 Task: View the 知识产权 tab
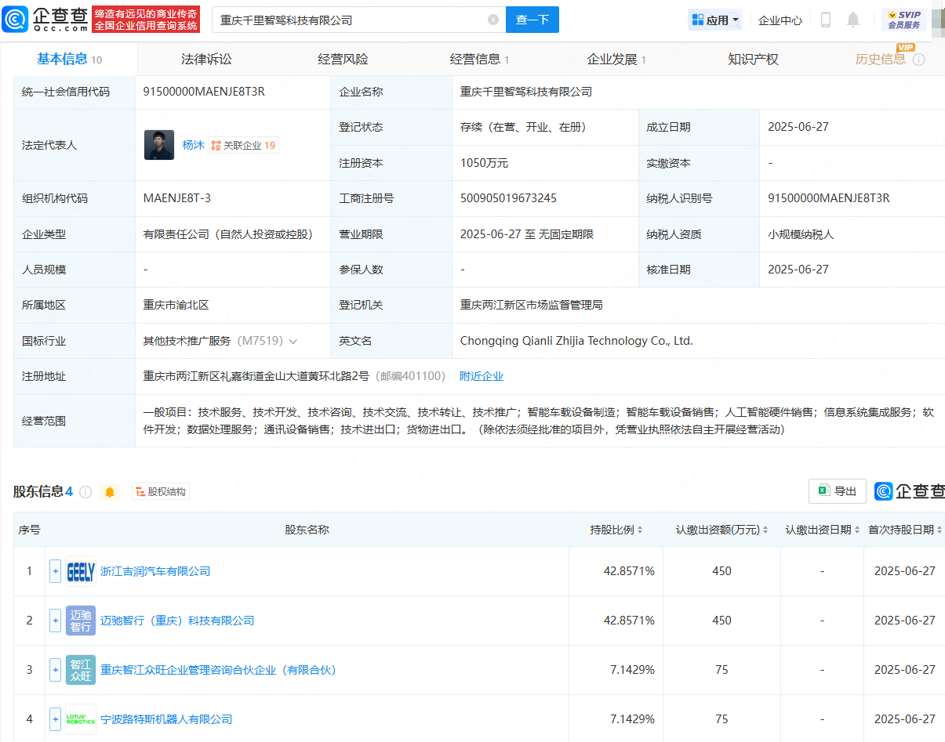coord(753,59)
